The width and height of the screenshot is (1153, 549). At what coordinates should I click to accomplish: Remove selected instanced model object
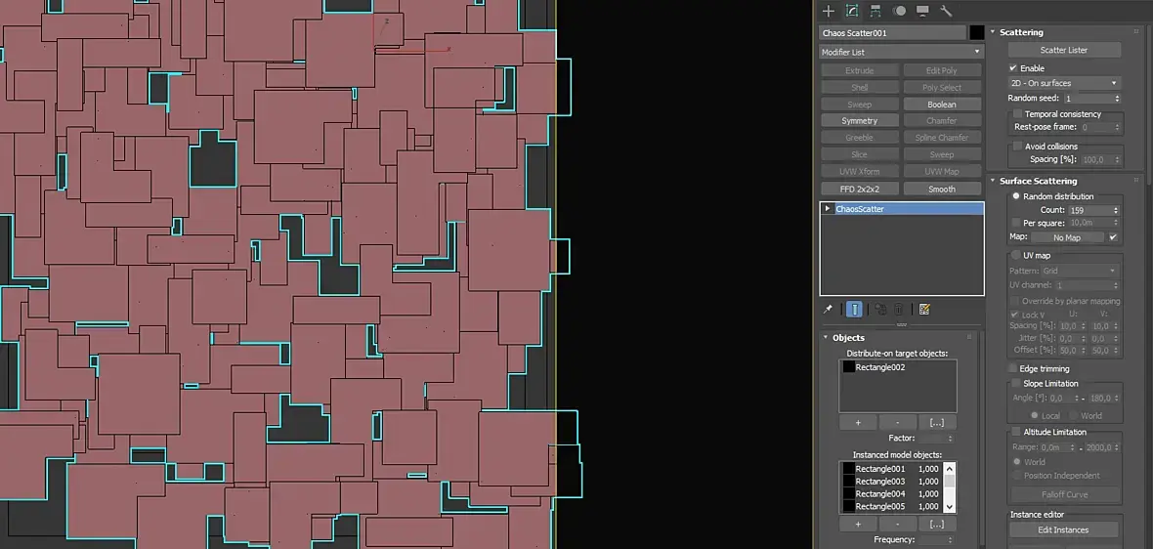pyautogui.click(x=898, y=524)
